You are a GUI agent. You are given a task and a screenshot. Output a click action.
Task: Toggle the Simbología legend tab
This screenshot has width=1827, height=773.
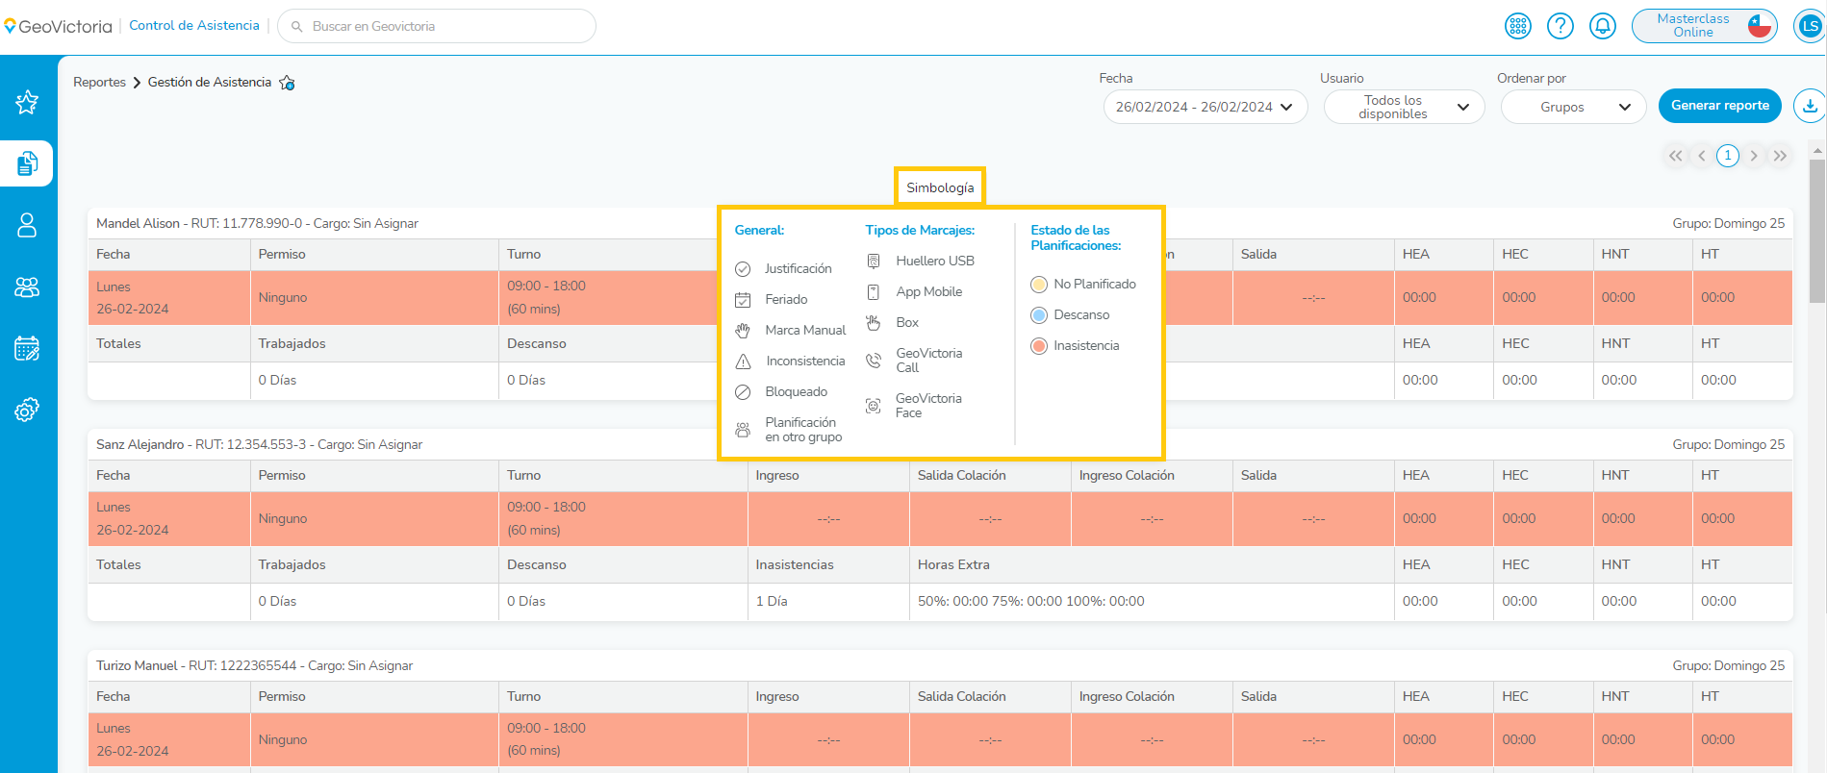coord(940,187)
